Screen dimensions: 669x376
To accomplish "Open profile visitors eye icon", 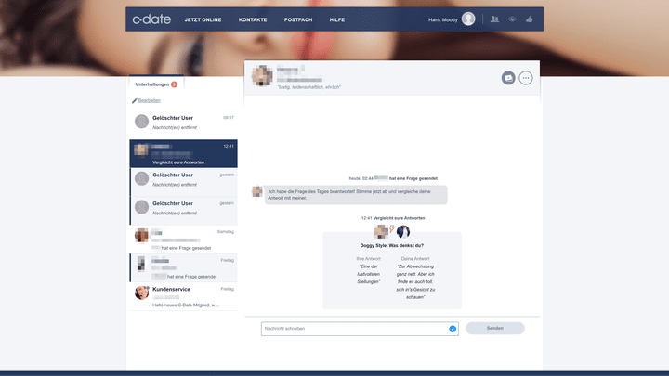I will tap(512, 19).
